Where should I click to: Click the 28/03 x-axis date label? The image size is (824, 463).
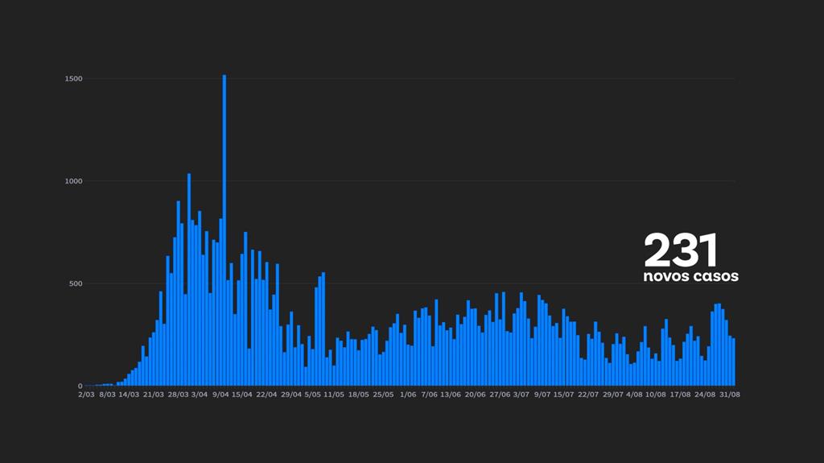pyautogui.click(x=177, y=395)
